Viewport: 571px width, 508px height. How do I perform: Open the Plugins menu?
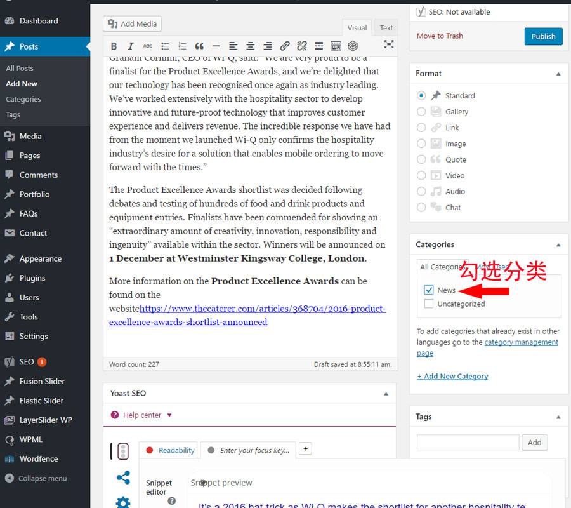click(32, 278)
